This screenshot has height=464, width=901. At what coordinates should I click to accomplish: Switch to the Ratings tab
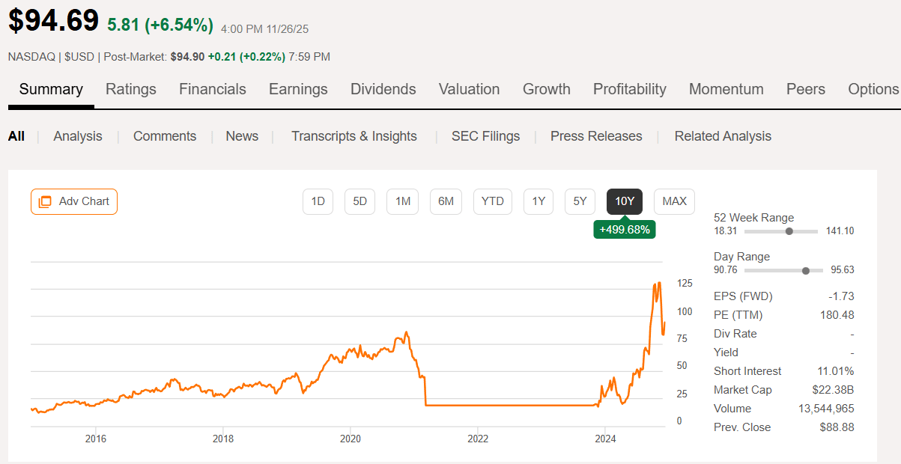(130, 89)
